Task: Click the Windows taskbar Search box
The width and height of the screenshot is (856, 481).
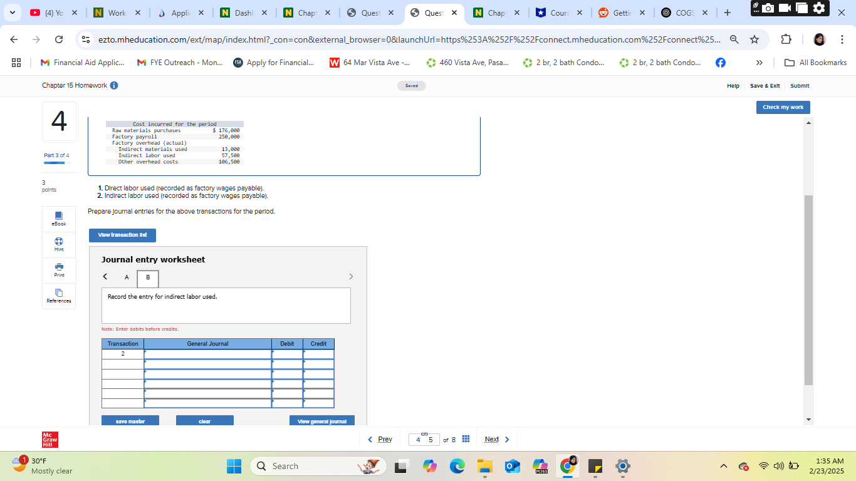Action: (x=317, y=466)
